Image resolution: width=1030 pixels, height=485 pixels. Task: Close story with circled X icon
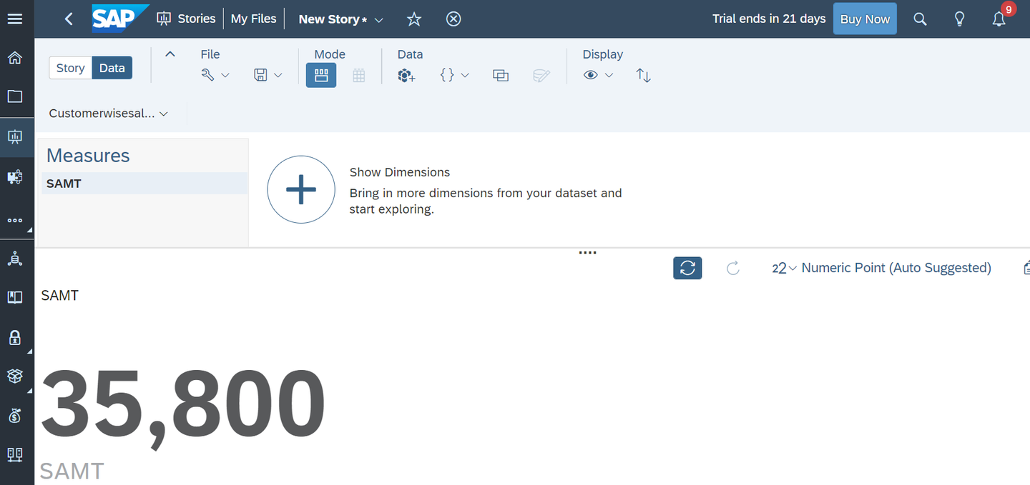click(453, 19)
